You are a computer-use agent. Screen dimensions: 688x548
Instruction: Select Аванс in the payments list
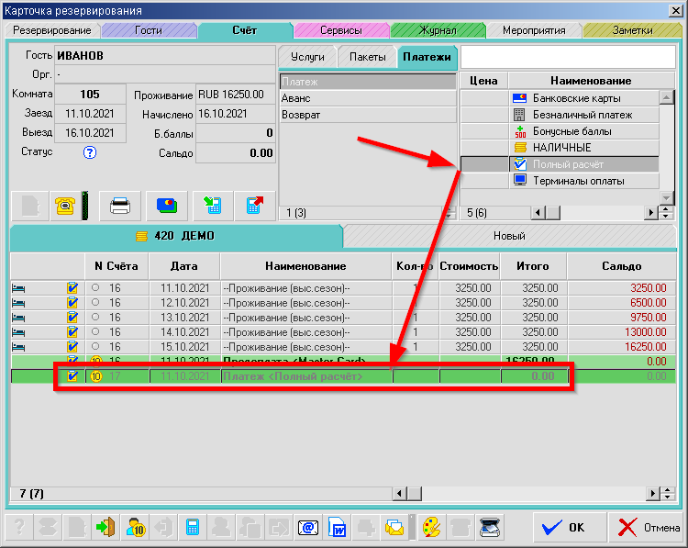click(x=367, y=98)
